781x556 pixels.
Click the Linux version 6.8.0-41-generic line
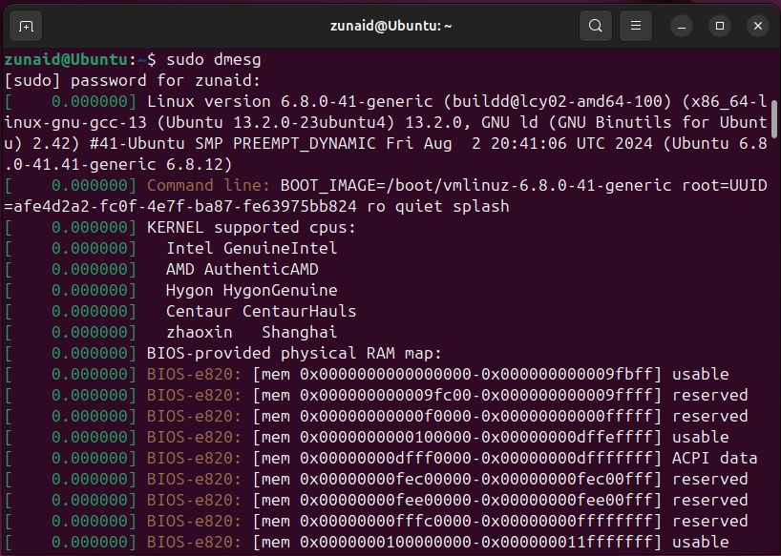382,101
